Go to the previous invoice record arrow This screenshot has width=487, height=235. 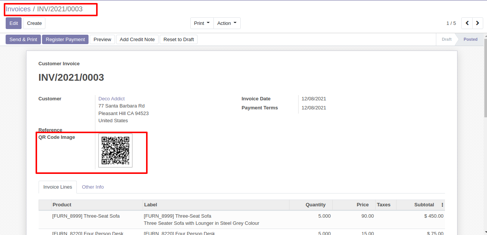467,23
